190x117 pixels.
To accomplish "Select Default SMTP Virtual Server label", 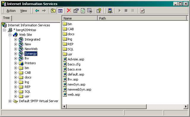I will pyautogui.click(x=39, y=101).
